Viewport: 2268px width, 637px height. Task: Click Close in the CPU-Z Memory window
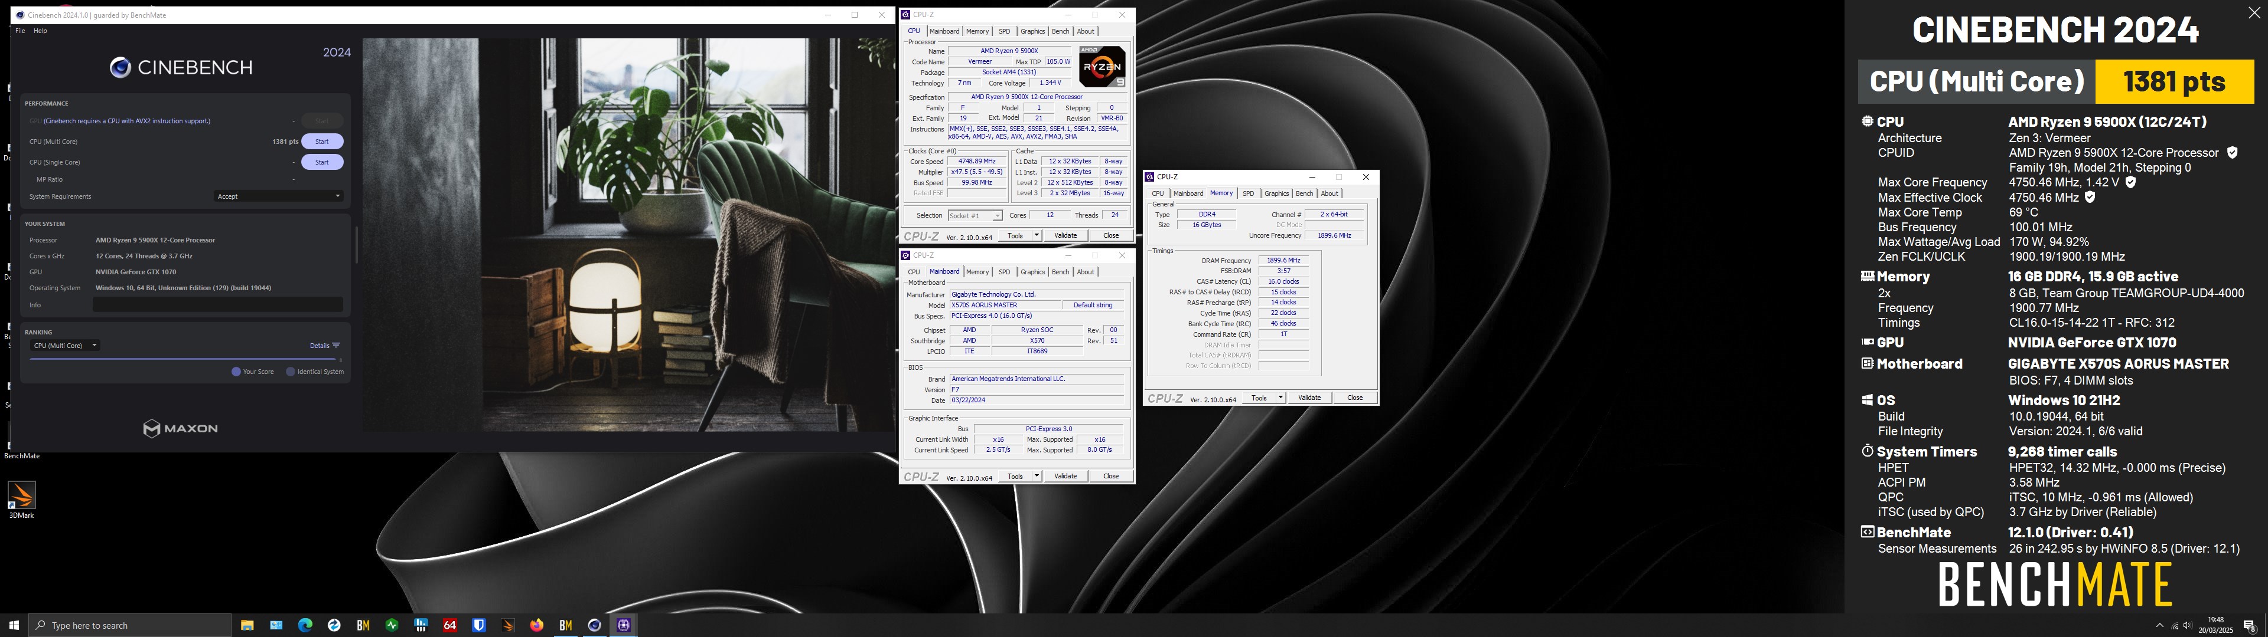1354,398
